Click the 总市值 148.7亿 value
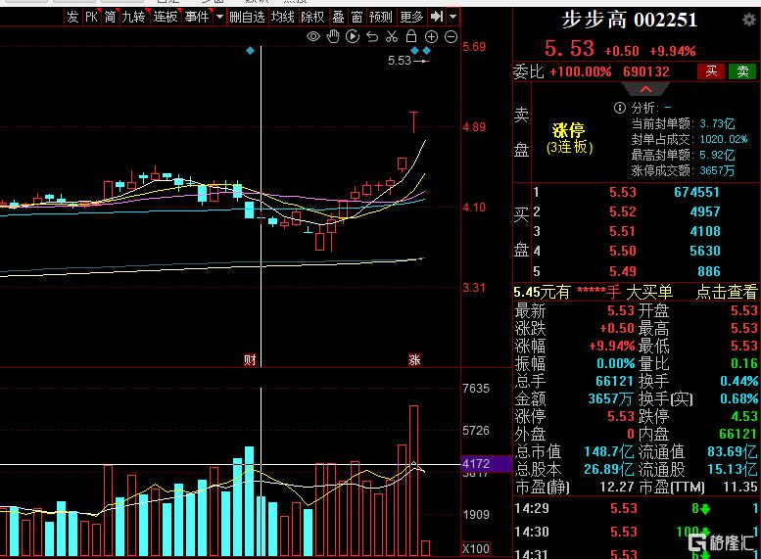Image resolution: width=761 pixels, height=559 pixels. (x=608, y=451)
